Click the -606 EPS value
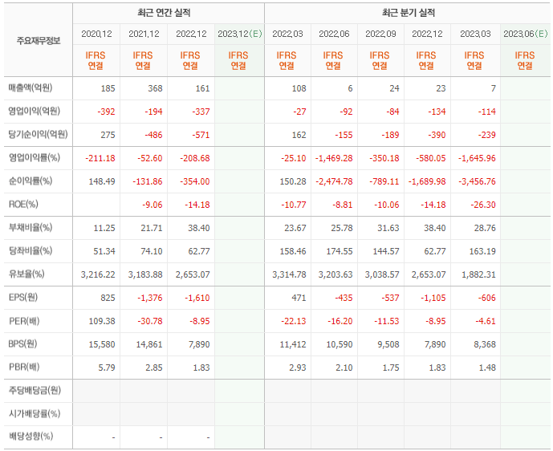This screenshot has width=553, height=451. 486,298
